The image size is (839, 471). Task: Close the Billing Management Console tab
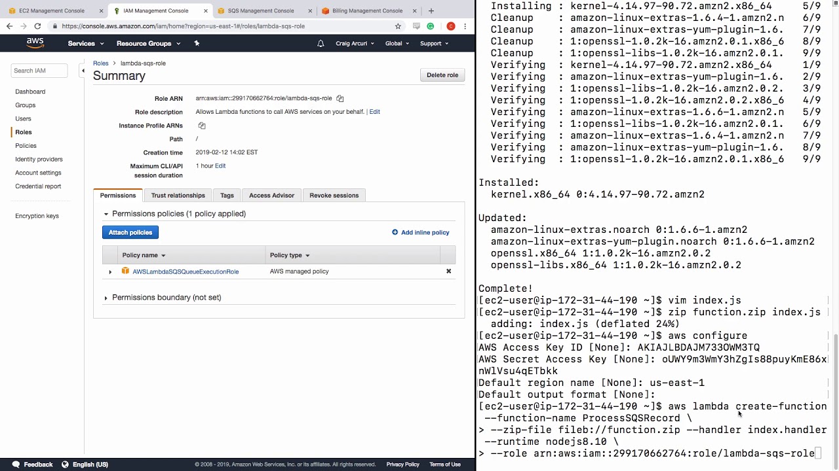(x=414, y=10)
